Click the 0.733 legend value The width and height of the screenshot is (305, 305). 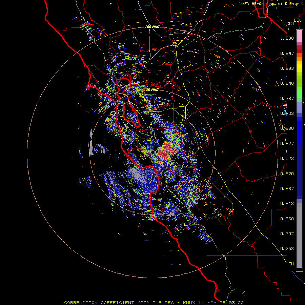point(287,114)
